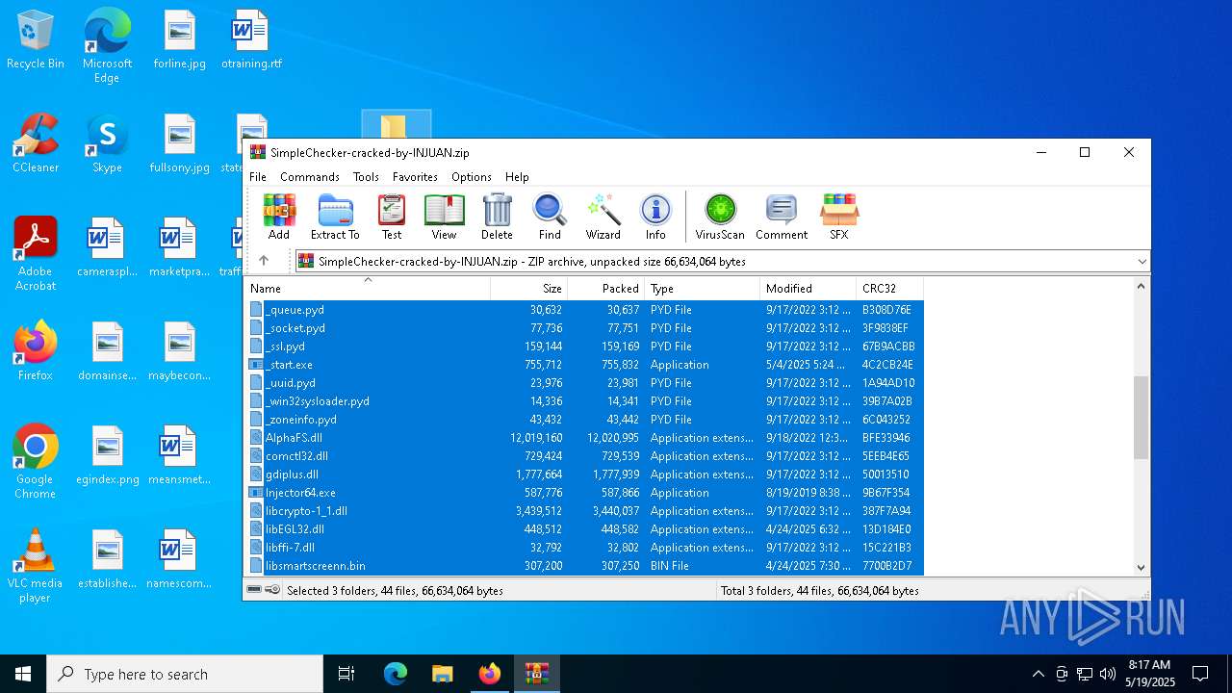Click scrollbar up arrow in file list
Viewport: 1232px width, 693px height.
(1142, 286)
